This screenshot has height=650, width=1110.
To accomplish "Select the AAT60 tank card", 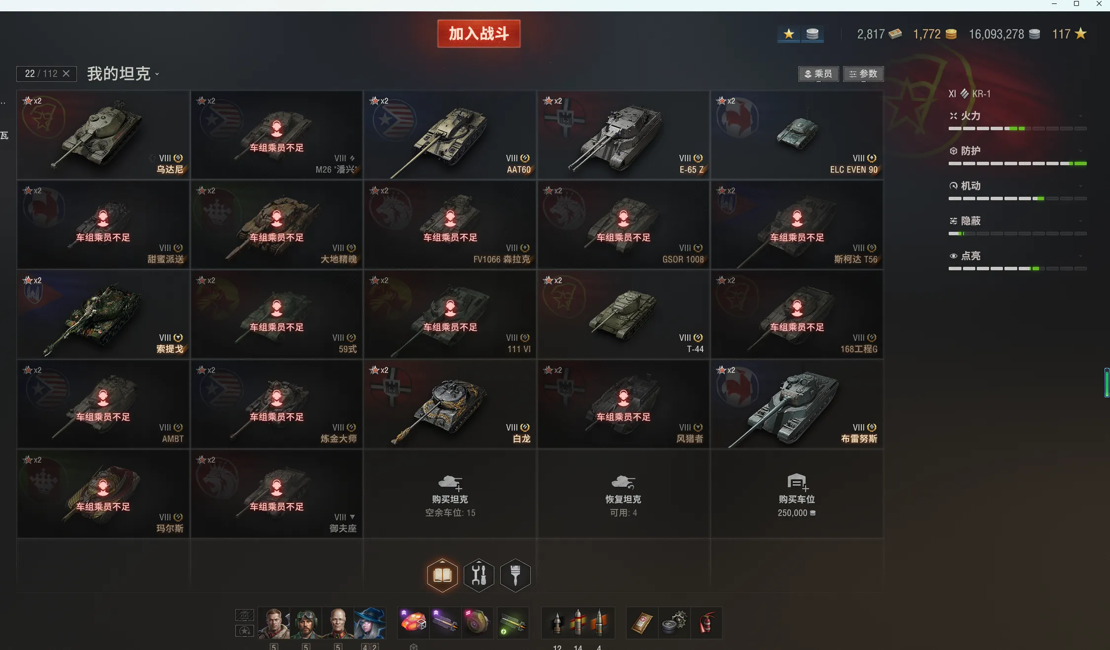I will [x=450, y=135].
